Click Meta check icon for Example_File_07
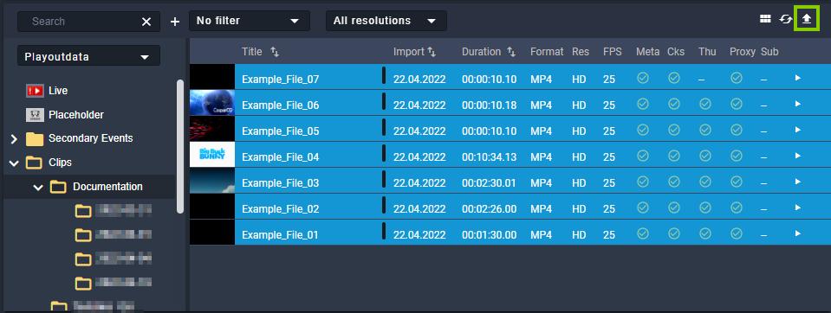The height and width of the screenshot is (313, 831). [x=643, y=78]
